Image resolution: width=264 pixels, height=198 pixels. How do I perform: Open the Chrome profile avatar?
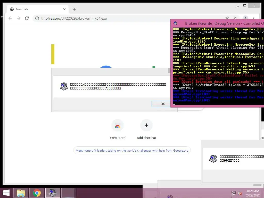[x=245, y=18]
